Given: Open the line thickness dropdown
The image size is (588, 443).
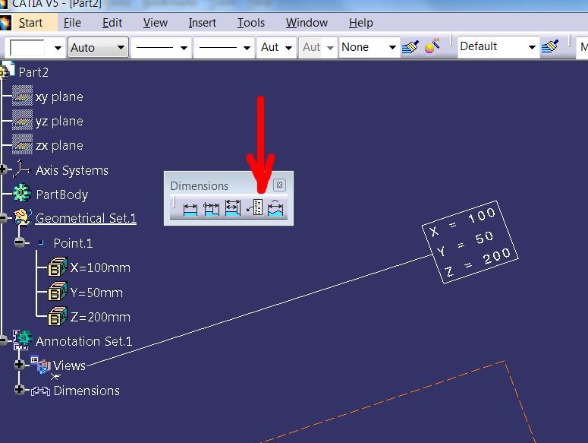Looking at the screenshot, I should pos(162,47).
